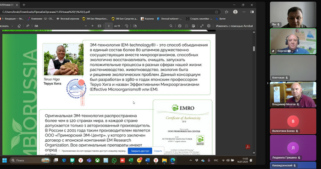Select Владимир Мозгов's video thumbnail

pos(293,95)
